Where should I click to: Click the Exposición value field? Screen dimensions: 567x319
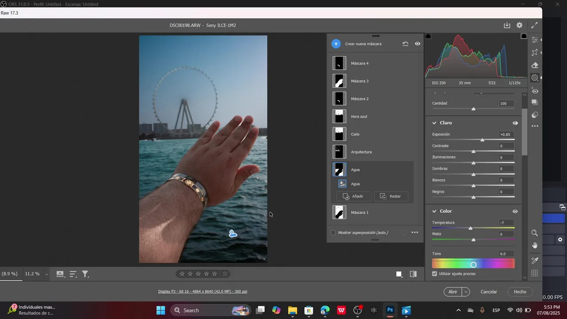[506, 134]
